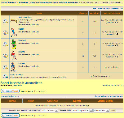
Task: Go to Australien (Wir sprechen Deutsch) breadcrumb
Action: [x=35, y=2]
